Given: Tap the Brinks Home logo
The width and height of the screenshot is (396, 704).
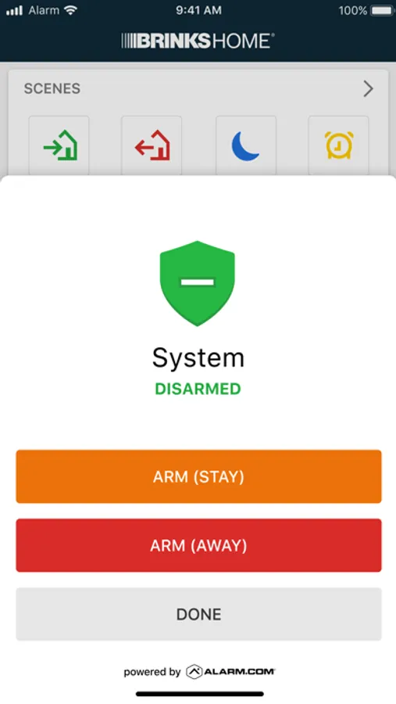Looking at the screenshot, I should click(x=198, y=41).
